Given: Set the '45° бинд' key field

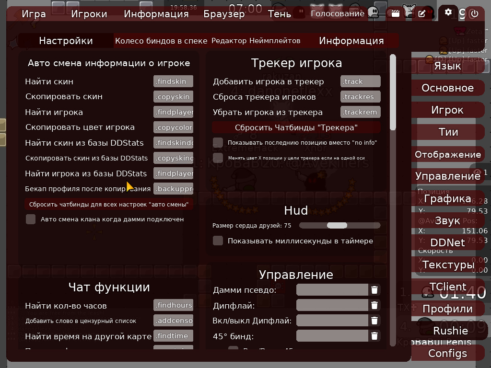Looking at the screenshot, I should click(332, 336).
